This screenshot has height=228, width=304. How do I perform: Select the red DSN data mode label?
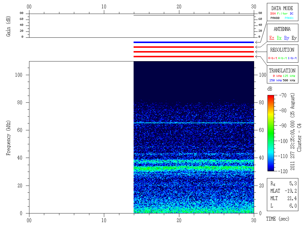tap(273, 14)
